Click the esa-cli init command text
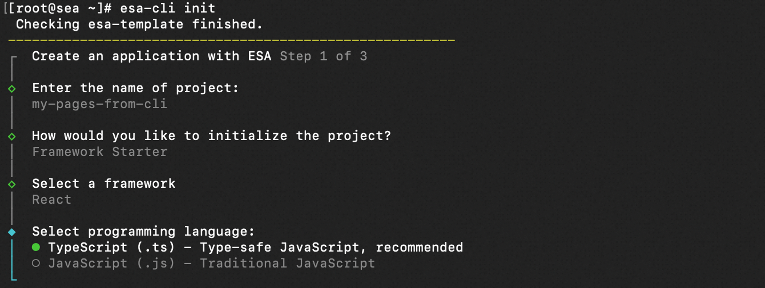Image resolution: width=765 pixels, height=288 pixels. (167, 9)
